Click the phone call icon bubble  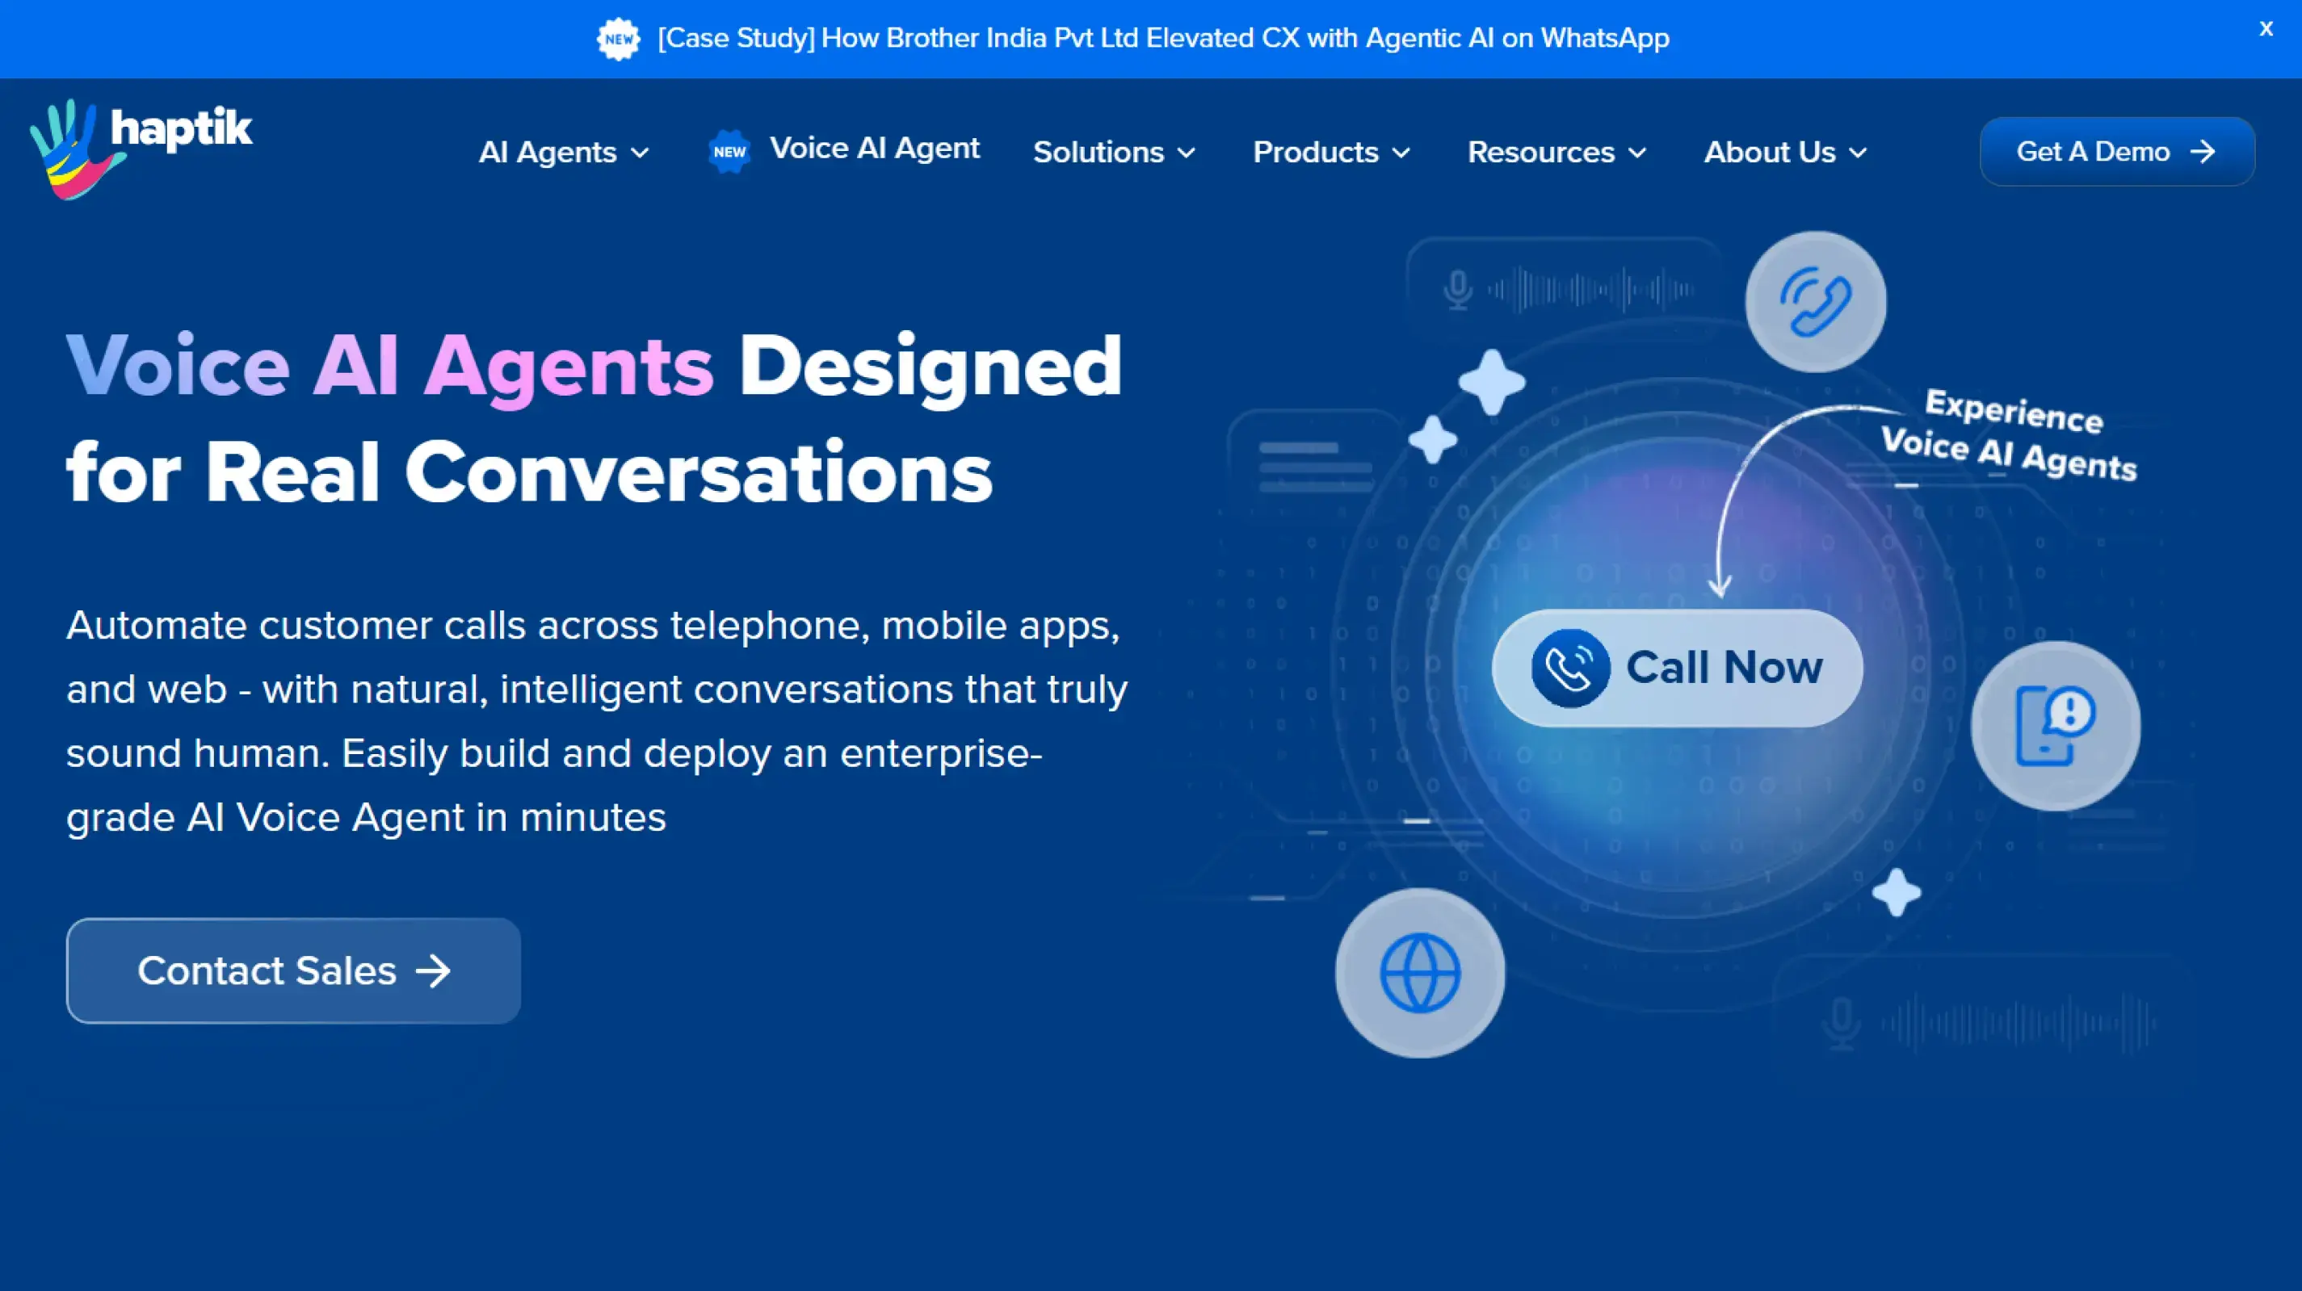(x=1816, y=302)
